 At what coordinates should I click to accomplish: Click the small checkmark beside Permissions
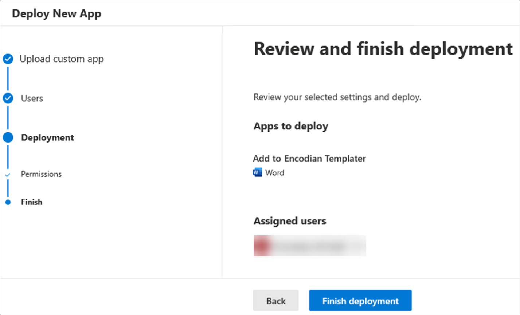coord(8,175)
